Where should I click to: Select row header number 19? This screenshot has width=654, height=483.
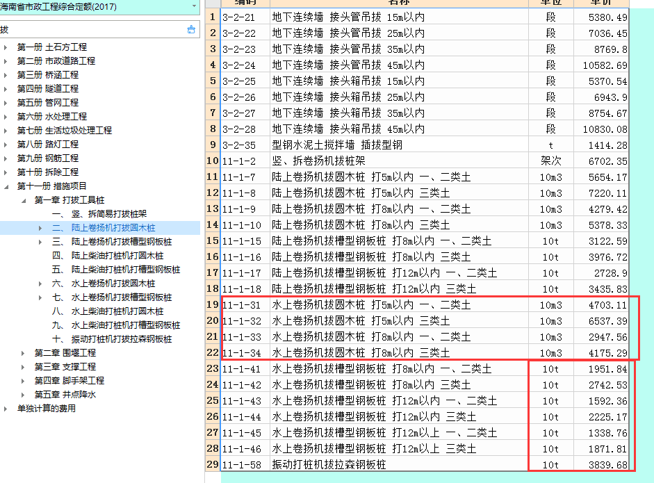click(x=213, y=305)
